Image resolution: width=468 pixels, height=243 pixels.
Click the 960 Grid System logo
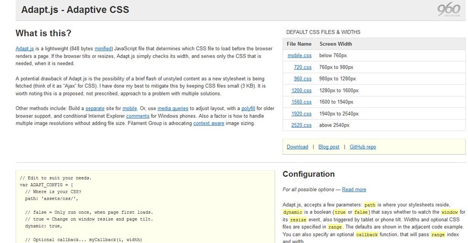[449, 10]
